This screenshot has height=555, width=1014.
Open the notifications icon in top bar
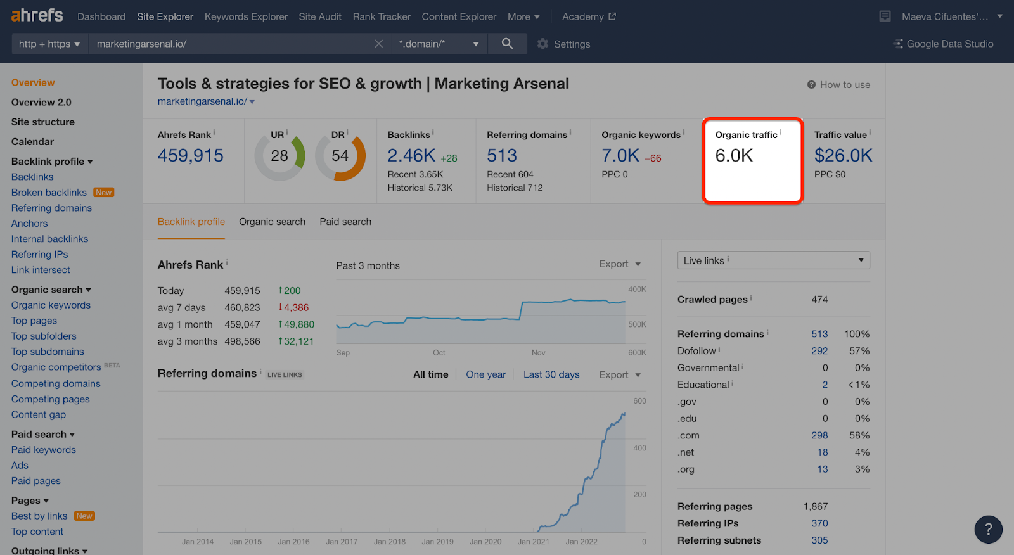click(x=885, y=16)
